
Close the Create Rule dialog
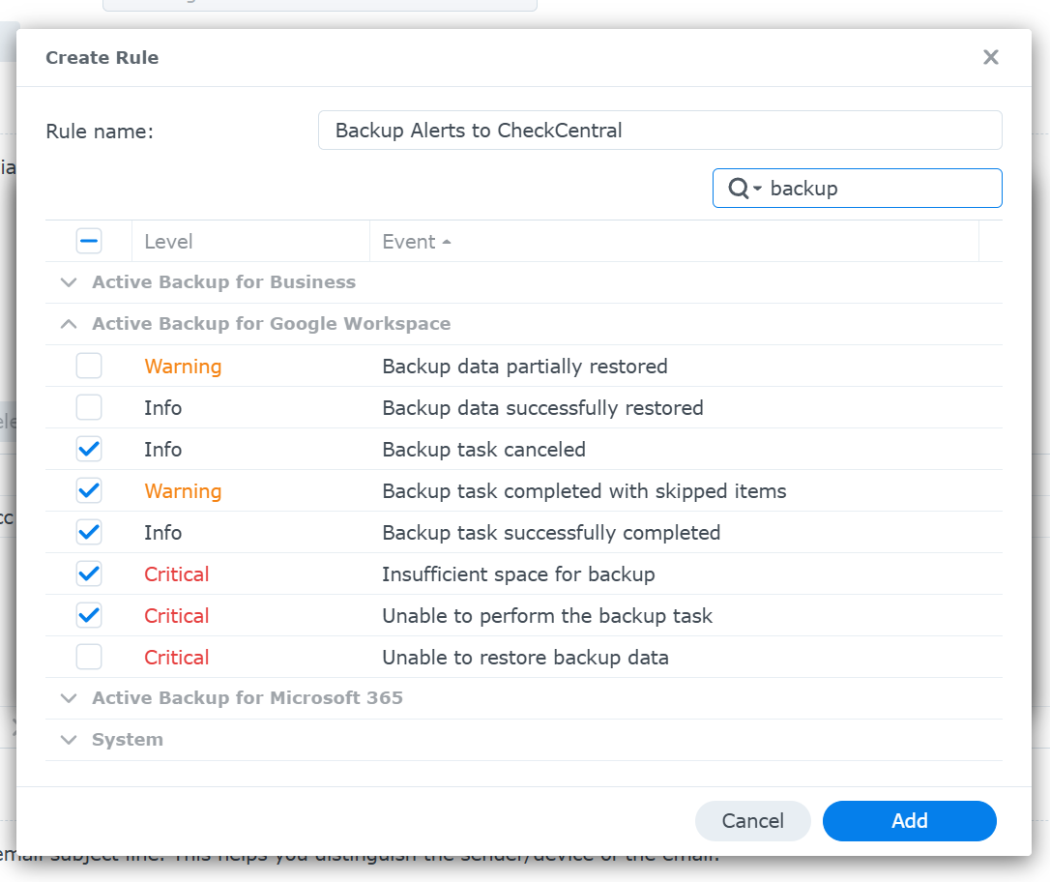pyautogui.click(x=990, y=58)
